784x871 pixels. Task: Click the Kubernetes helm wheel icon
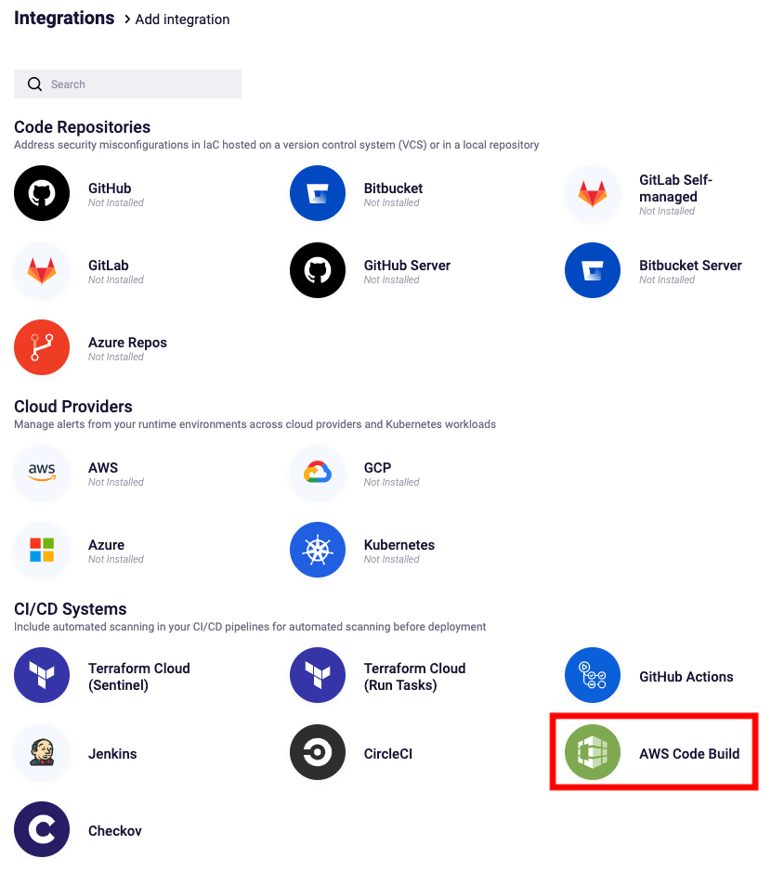tap(318, 550)
